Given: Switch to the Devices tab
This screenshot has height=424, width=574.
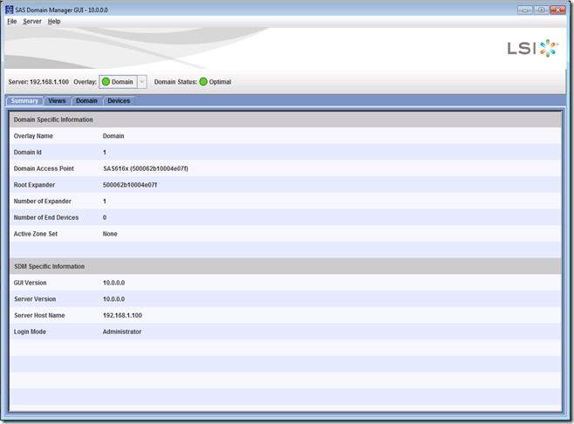Looking at the screenshot, I should [x=119, y=100].
